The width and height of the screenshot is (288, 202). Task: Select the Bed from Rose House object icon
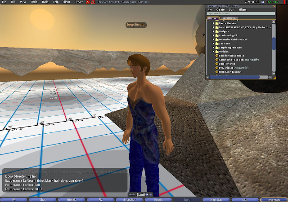pos(217,56)
